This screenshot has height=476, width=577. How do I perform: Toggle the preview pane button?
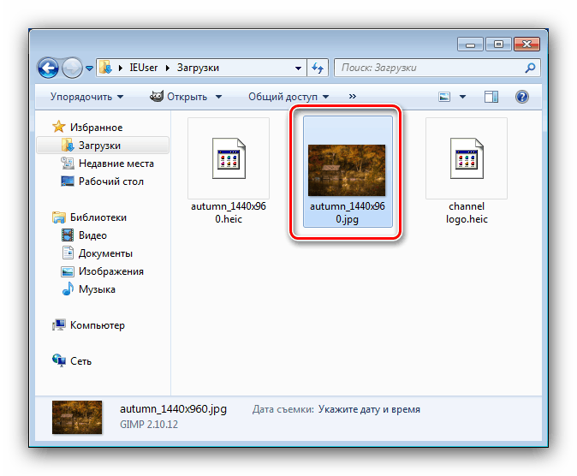point(491,97)
